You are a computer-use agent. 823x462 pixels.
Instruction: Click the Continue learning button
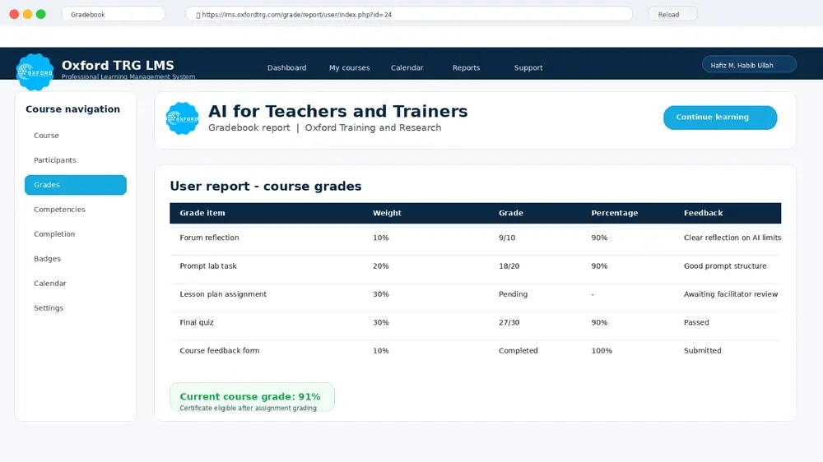[x=719, y=118]
